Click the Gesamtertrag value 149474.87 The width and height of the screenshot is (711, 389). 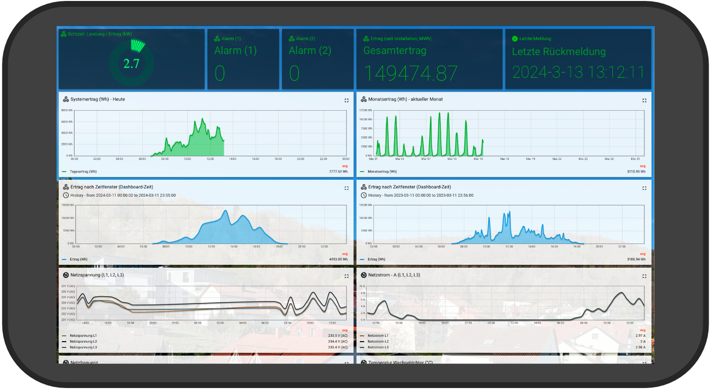[x=411, y=73]
